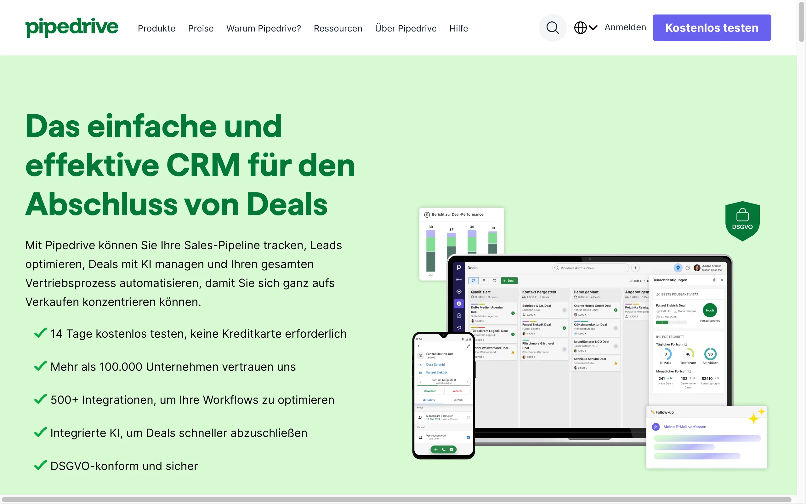Screen dimensions: 806x504
Task: Click the Pipedrive logo in the header
Action: pyautogui.click(x=71, y=27)
